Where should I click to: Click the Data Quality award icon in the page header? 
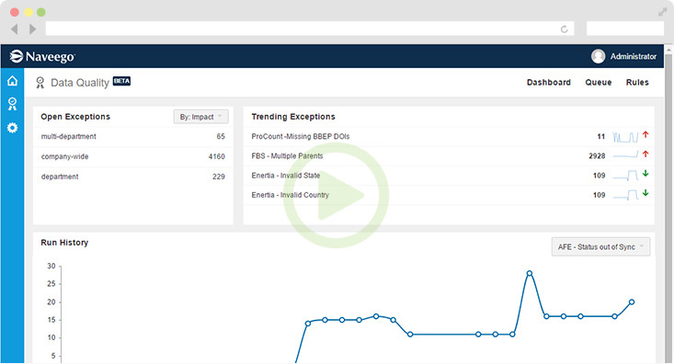pyautogui.click(x=40, y=83)
